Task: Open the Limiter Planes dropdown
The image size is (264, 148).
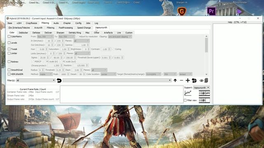Action: click(x=82, y=53)
